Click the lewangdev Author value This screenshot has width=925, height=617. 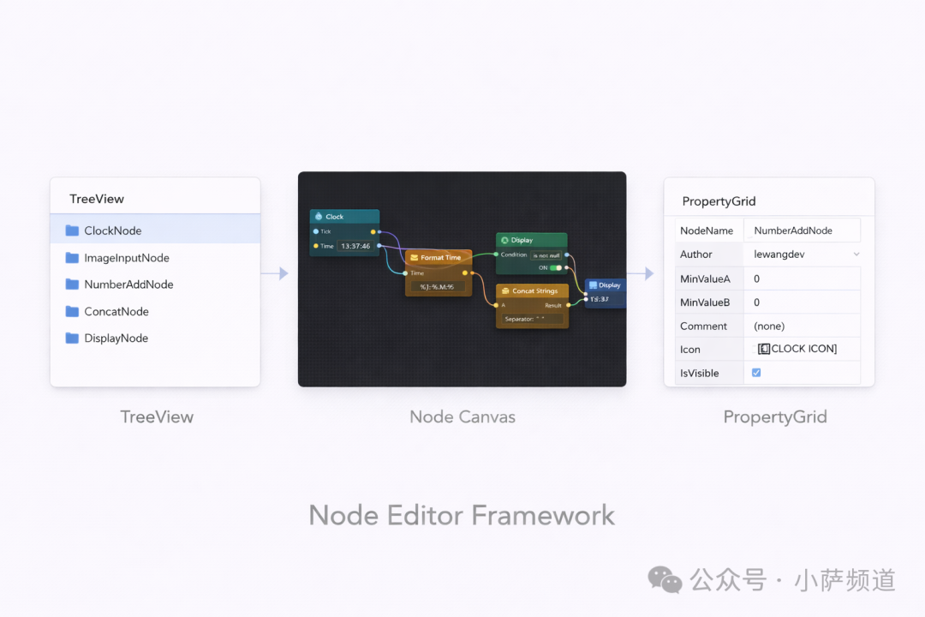coord(779,255)
